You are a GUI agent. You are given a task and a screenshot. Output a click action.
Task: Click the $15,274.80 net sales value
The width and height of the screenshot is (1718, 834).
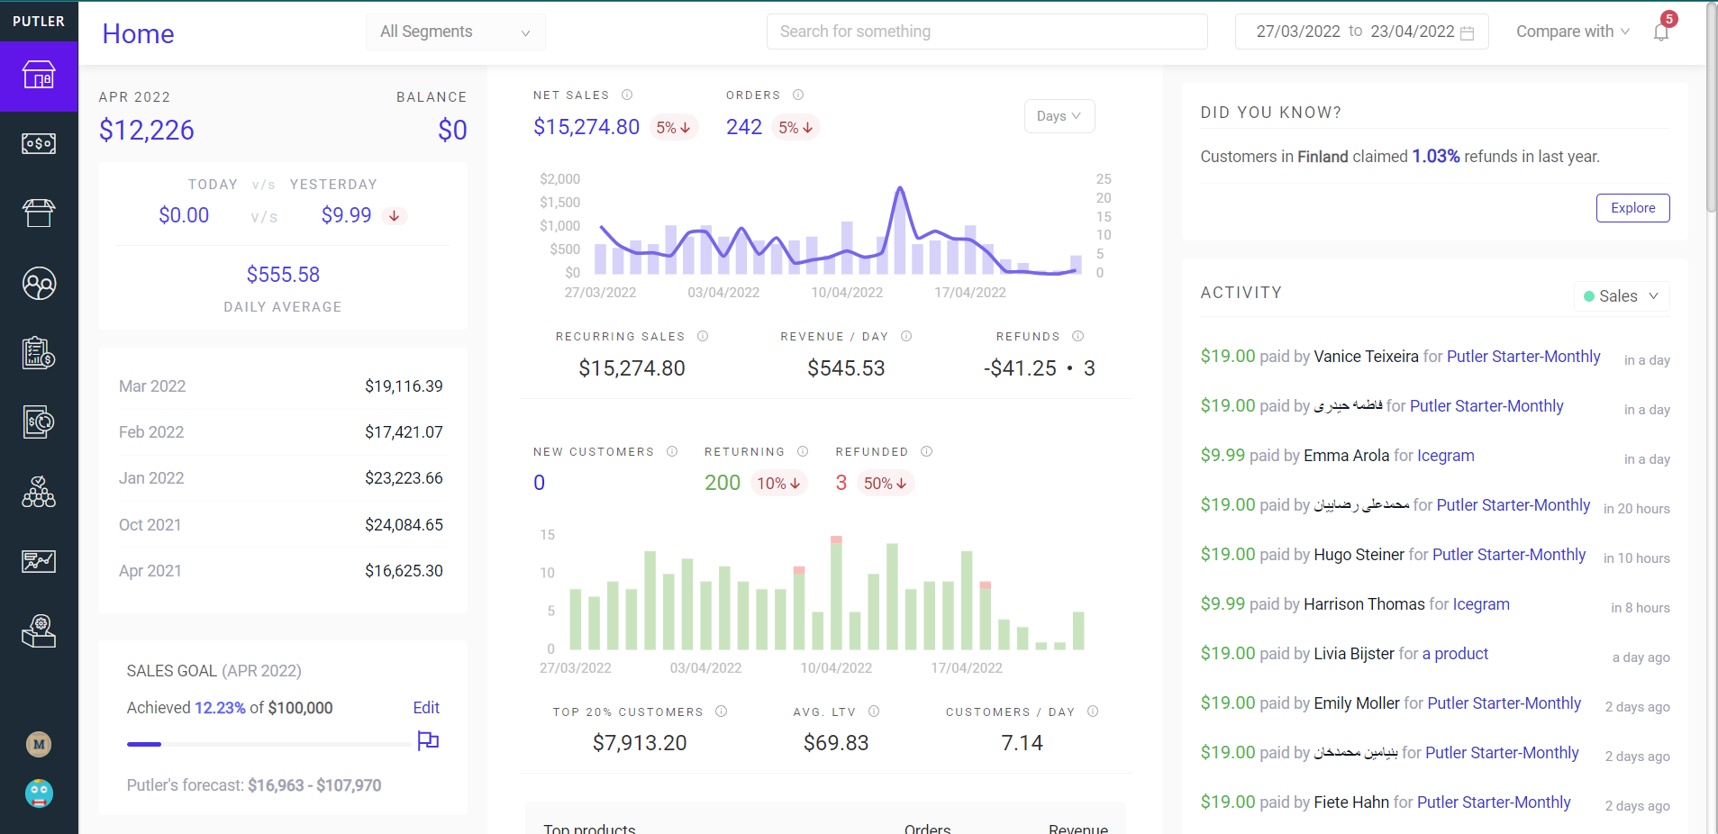click(x=586, y=127)
